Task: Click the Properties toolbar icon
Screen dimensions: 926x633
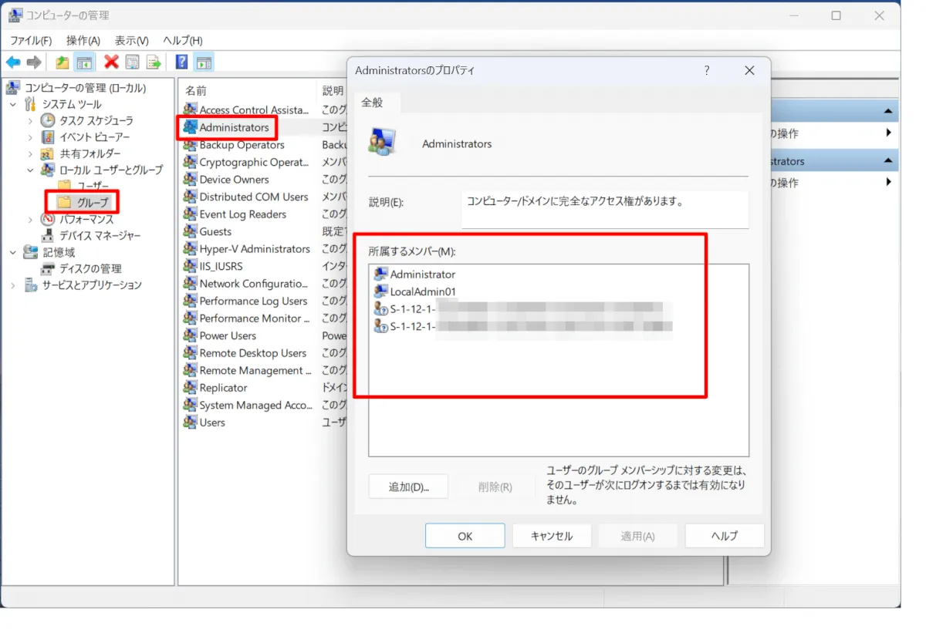Action: [133, 62]
